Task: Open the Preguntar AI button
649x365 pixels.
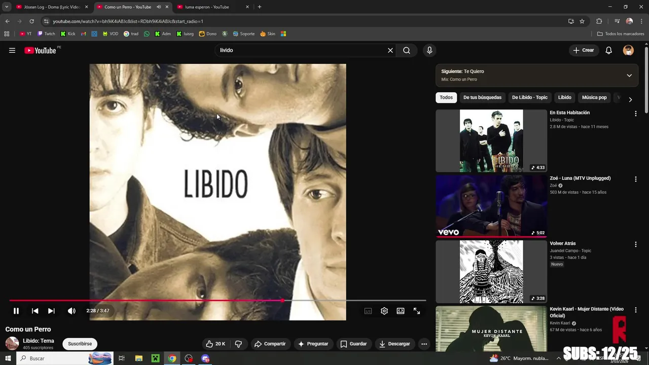Action: click(313, 344)
